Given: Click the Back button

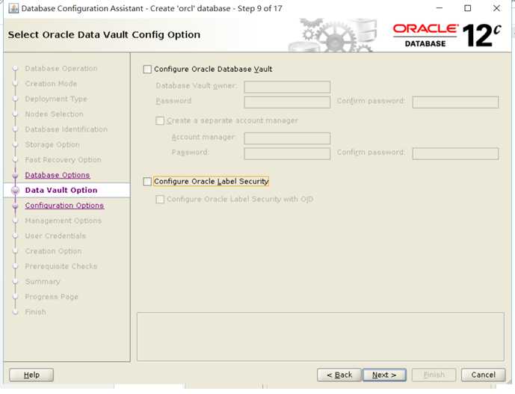Looking at the screenshot, I should pyautogui.click(x=339, y=375).
